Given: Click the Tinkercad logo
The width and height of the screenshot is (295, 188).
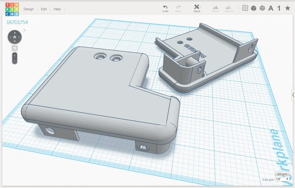Looking at the screenshot, I should (12, 9).
